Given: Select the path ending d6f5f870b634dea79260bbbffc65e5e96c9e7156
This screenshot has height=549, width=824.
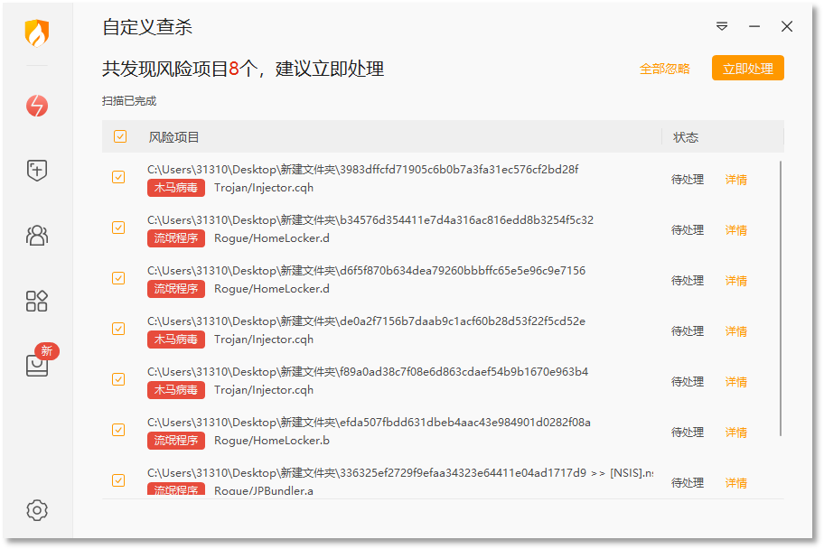Looking at the screenshot, I should 366,270.
